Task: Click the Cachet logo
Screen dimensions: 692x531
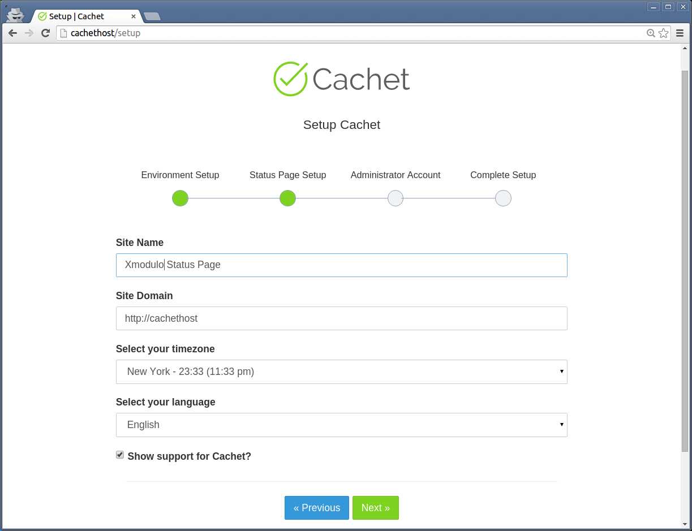Action: 342,79
